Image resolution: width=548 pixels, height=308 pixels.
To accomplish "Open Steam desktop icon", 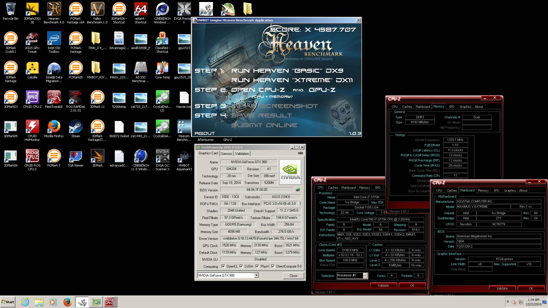I will coord(76,129).
